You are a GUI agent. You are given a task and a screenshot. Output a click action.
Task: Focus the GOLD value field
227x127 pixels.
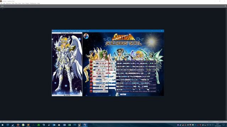click(x=112, y=81)
